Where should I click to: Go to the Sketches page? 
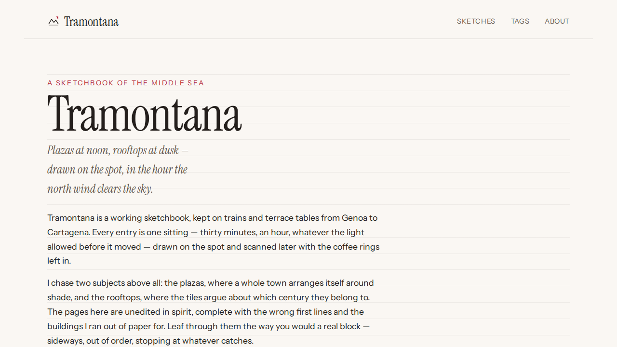point(476,21)
